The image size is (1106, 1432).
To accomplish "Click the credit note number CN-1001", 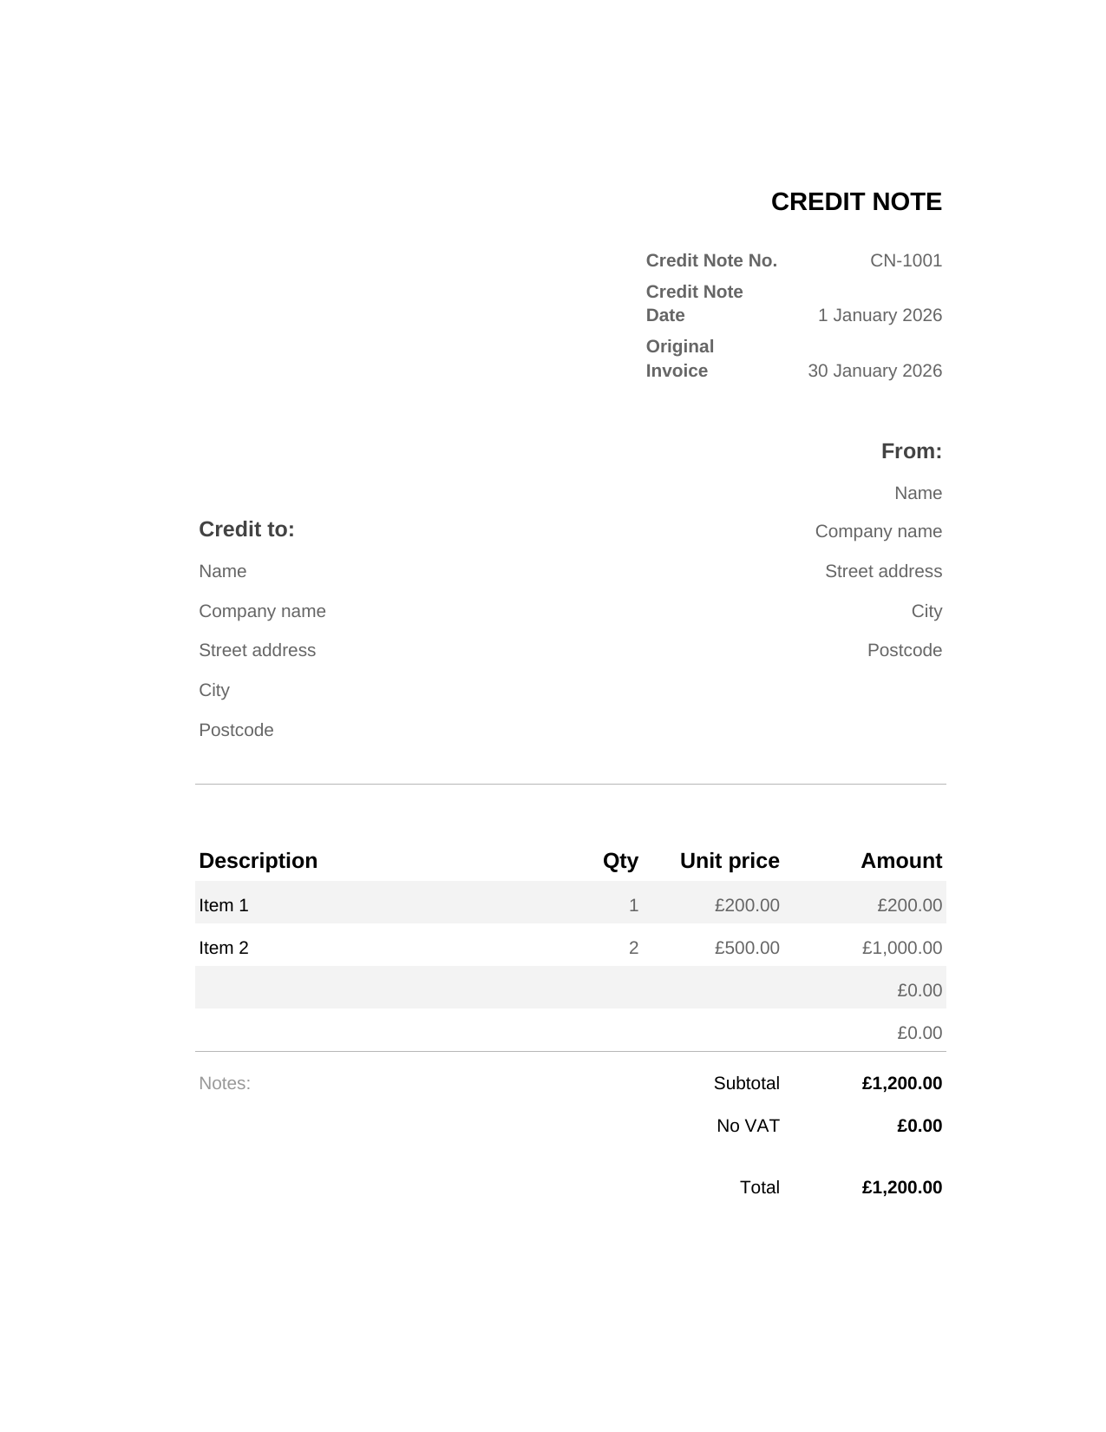I will pos(906,260).
